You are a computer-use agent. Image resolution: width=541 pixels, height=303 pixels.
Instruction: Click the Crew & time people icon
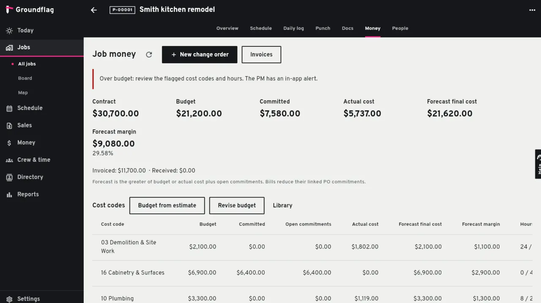9,160
